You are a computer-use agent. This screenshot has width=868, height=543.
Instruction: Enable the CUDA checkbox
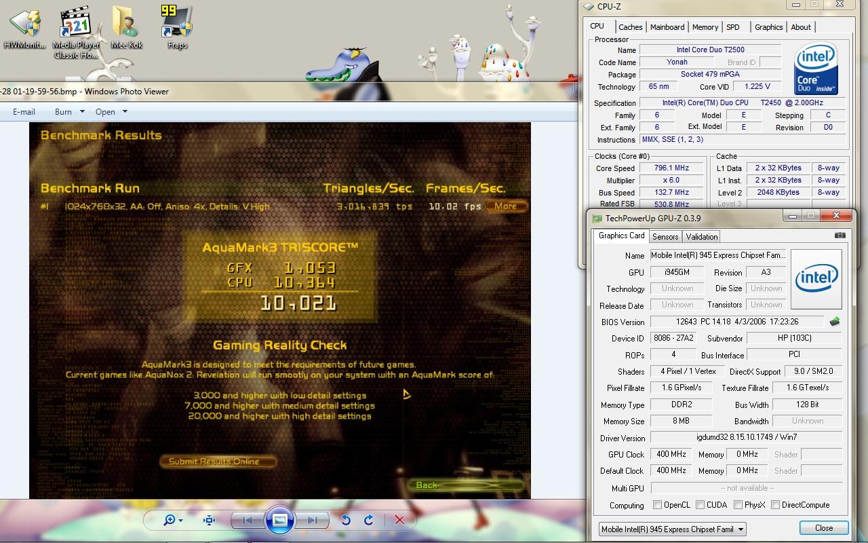(700, 505)
